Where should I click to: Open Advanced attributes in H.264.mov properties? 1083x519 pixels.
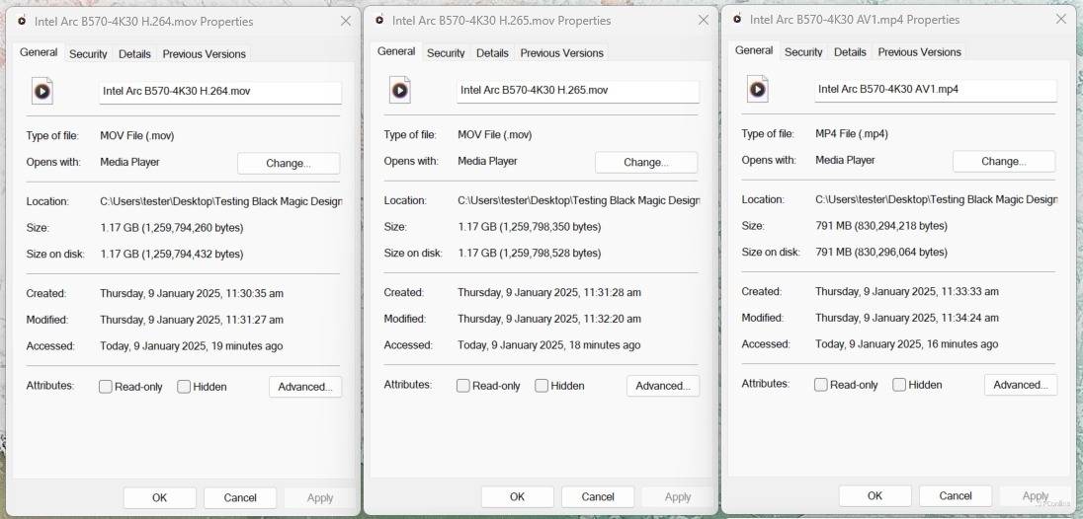(x=305, y=387)
